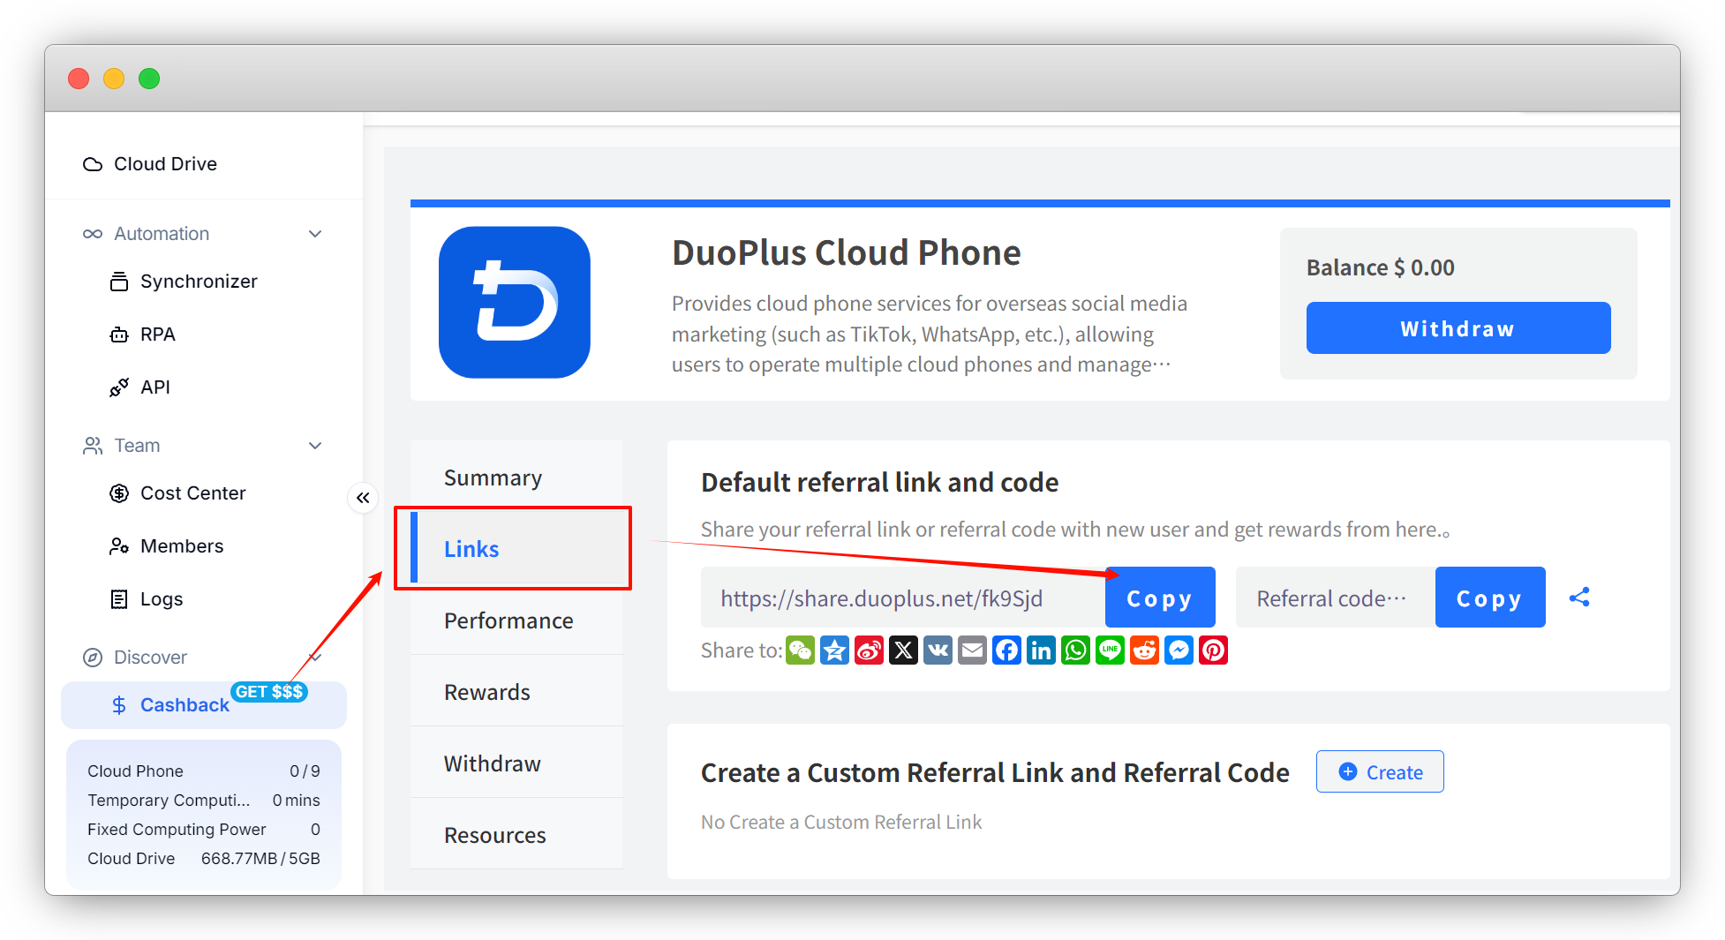Copy the referral code

1490,598
